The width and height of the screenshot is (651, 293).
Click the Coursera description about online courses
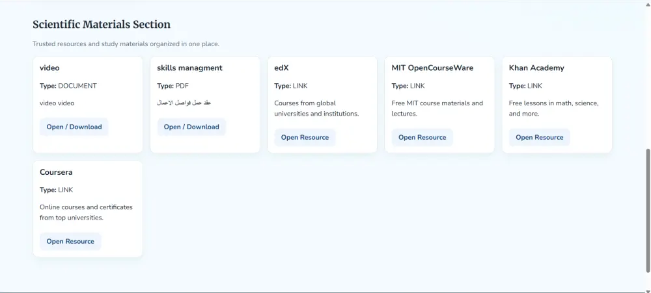coord(86,212)
